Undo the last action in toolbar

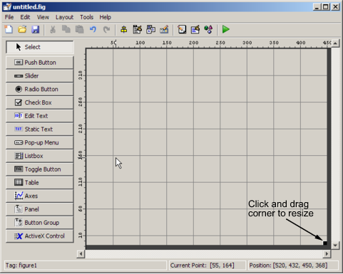coord(93,29)
